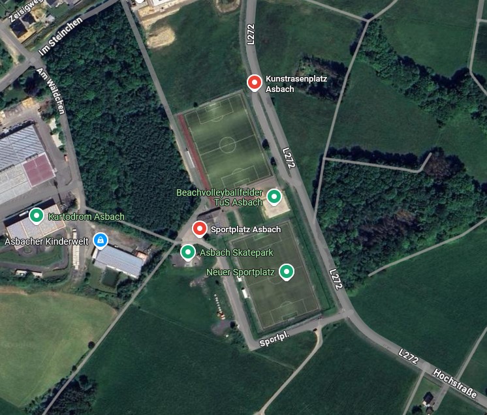Open the Neuer Sportplatz label text

point(240,272)
